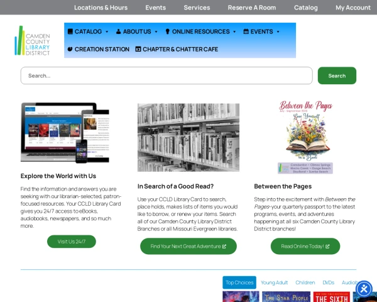Expand the EVENTS dropdown arrow in blue menu
The height and width of the screenshot is (302, 377).
[278, 31]
